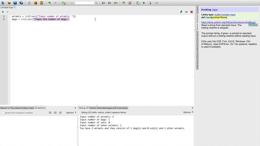Go back with green left history arrow
Screen dimensions: 260x146
point(2,12)
